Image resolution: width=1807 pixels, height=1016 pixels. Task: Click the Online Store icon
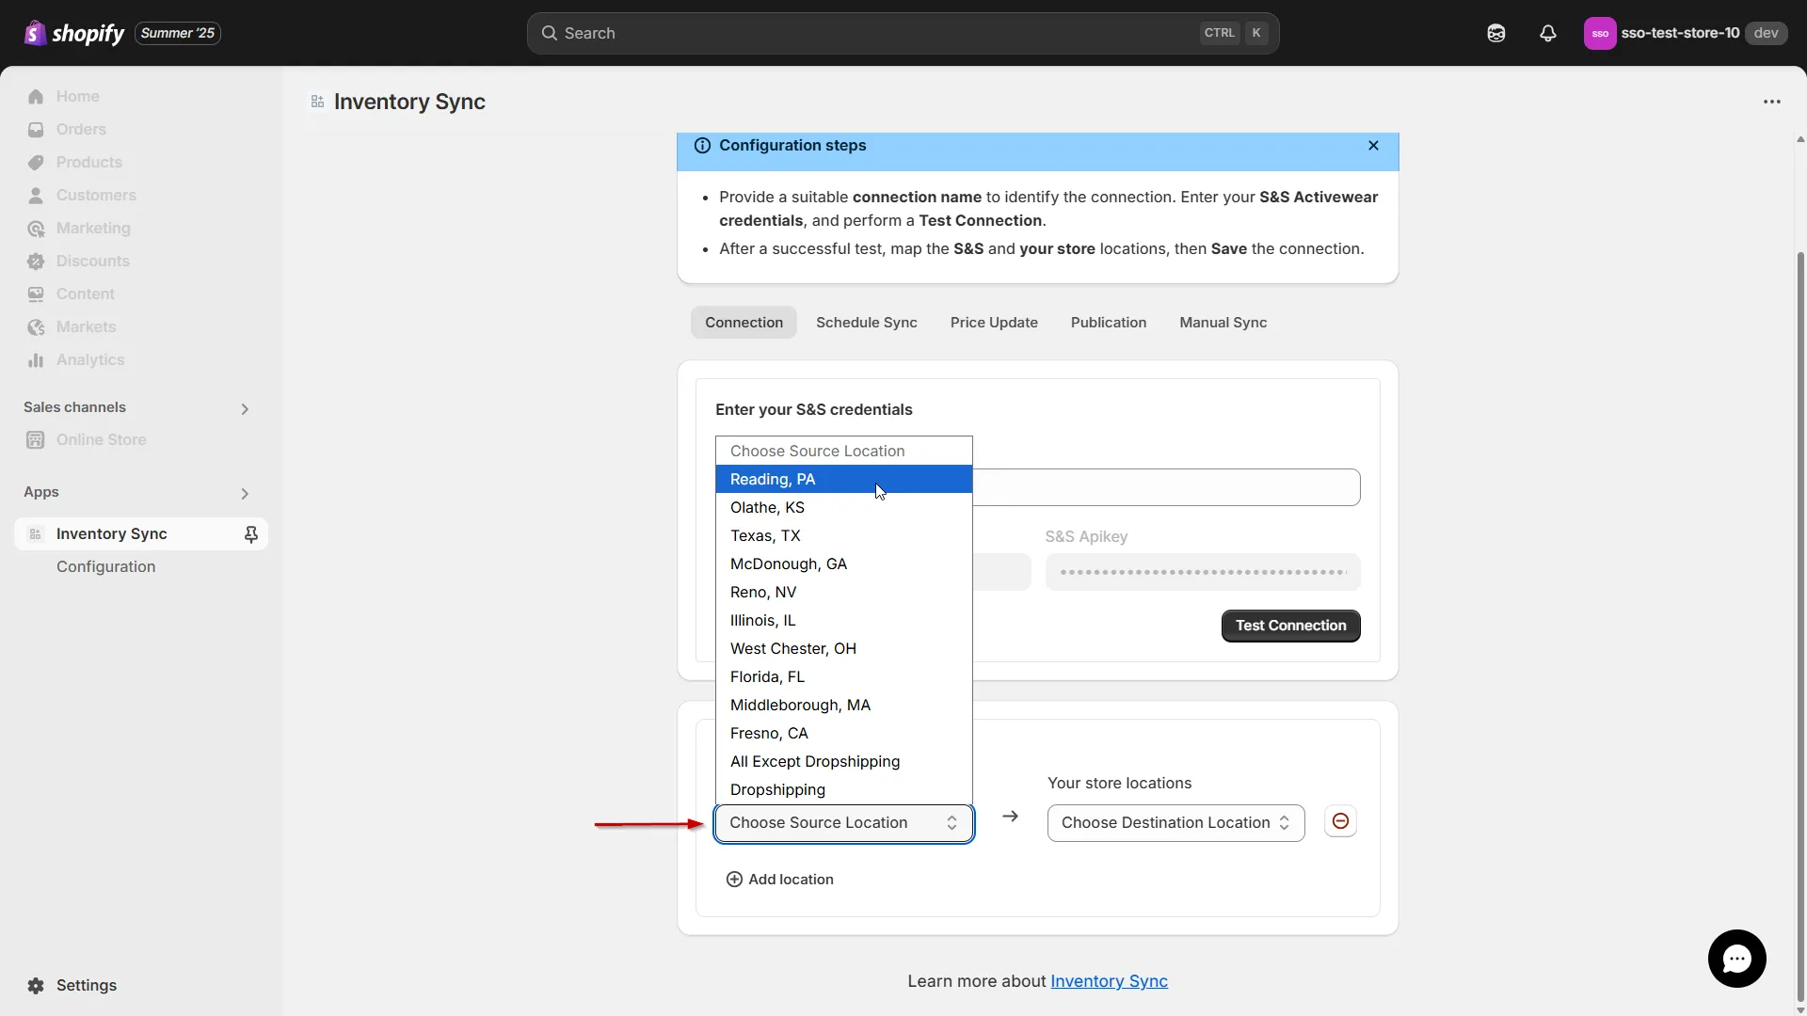pyautogui.click(x=36, y=439)
